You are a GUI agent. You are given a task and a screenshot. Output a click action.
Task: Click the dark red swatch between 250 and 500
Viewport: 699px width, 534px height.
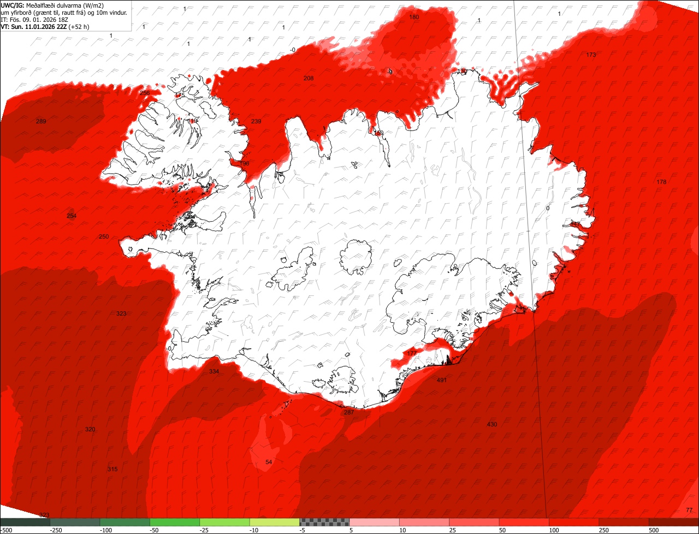(624, 522)
